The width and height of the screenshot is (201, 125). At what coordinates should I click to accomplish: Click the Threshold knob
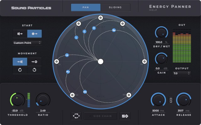pyautogui.click(x=18, y=100)
